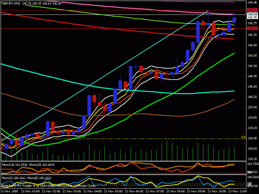This screenshot has height=194, width=259.
Task: Click the 140.60 price axis label
Action: [x=252, y=86]
